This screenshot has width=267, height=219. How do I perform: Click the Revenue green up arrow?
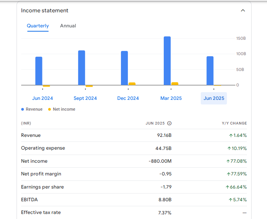coord(231,135)
